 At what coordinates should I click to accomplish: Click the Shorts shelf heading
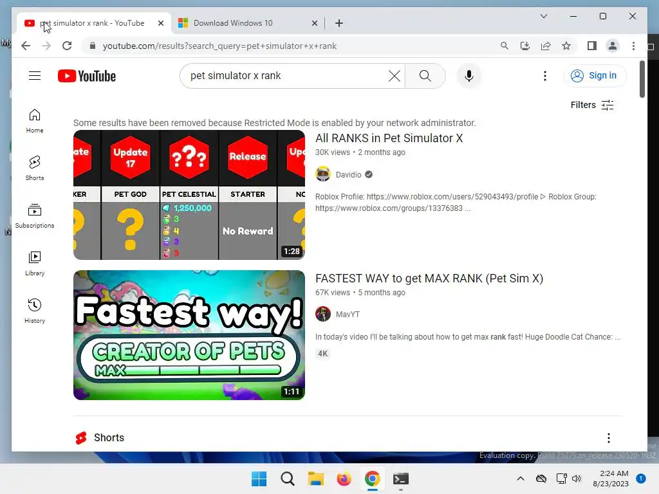[109, 437]
